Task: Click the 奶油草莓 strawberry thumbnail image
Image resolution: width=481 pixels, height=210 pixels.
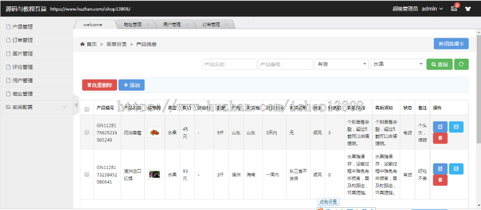Action: (x=154, y=132)
